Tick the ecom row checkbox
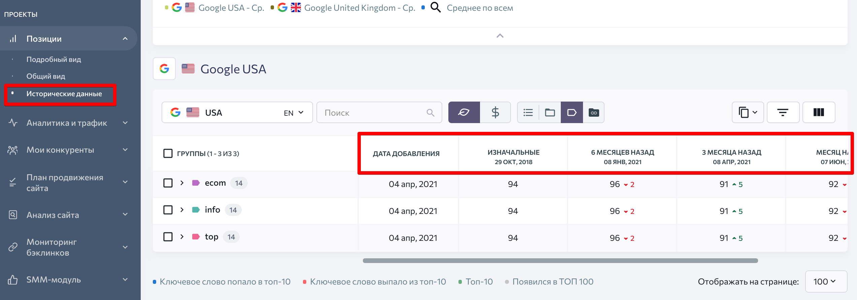Viewport: 857px width, 300px height. 168,183
